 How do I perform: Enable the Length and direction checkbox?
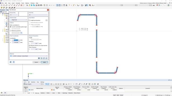(30, 20)
